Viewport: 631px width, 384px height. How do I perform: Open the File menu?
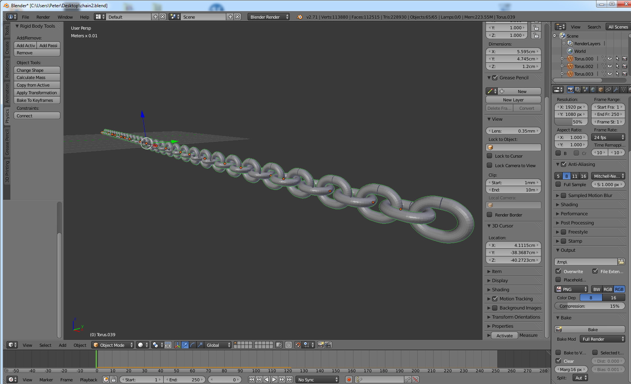(x=25, y=17)
